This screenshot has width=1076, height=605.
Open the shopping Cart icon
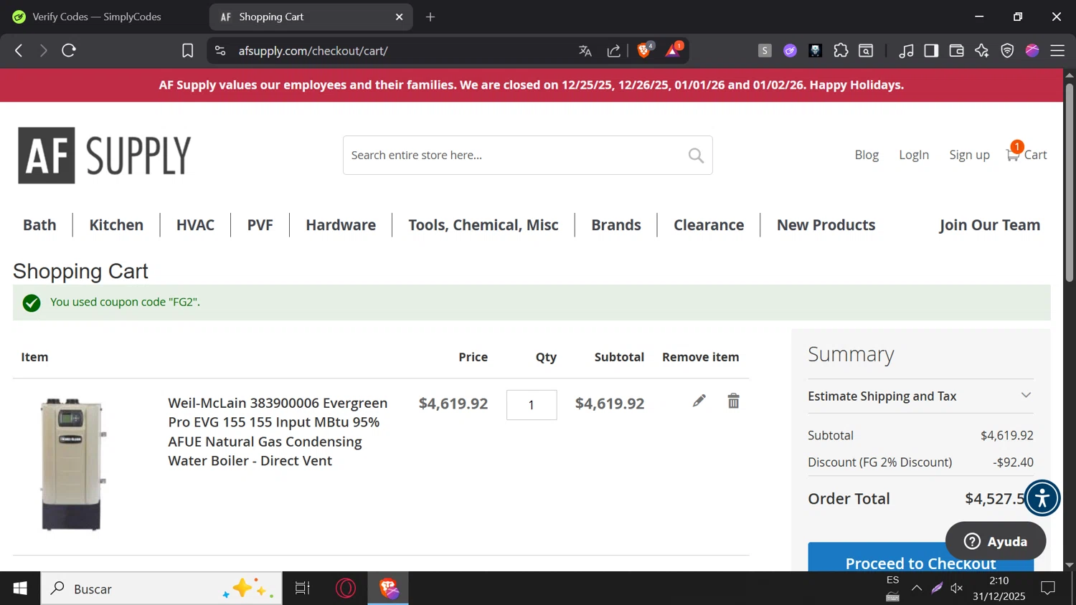point(1027,153)
